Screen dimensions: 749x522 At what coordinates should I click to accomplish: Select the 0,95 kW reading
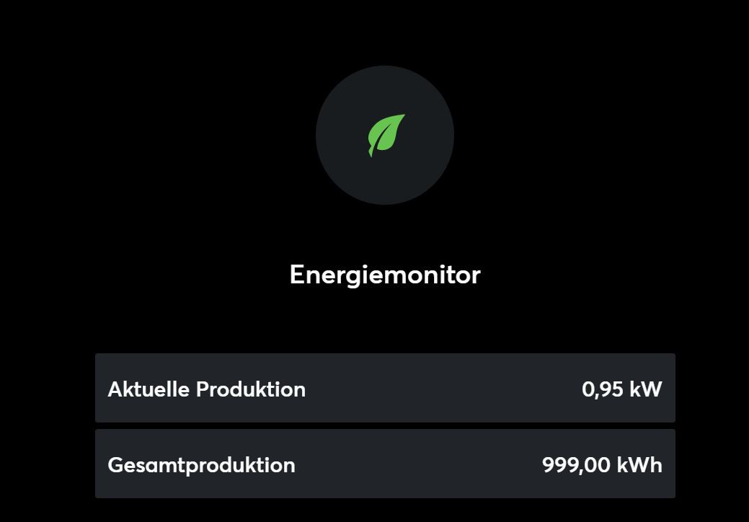[x=621, y=389]
